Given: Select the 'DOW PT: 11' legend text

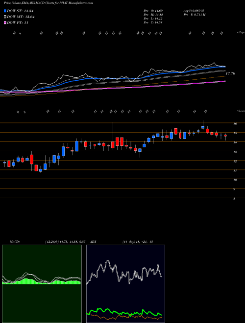Looking at the screenshot, I should pos(18,23).
